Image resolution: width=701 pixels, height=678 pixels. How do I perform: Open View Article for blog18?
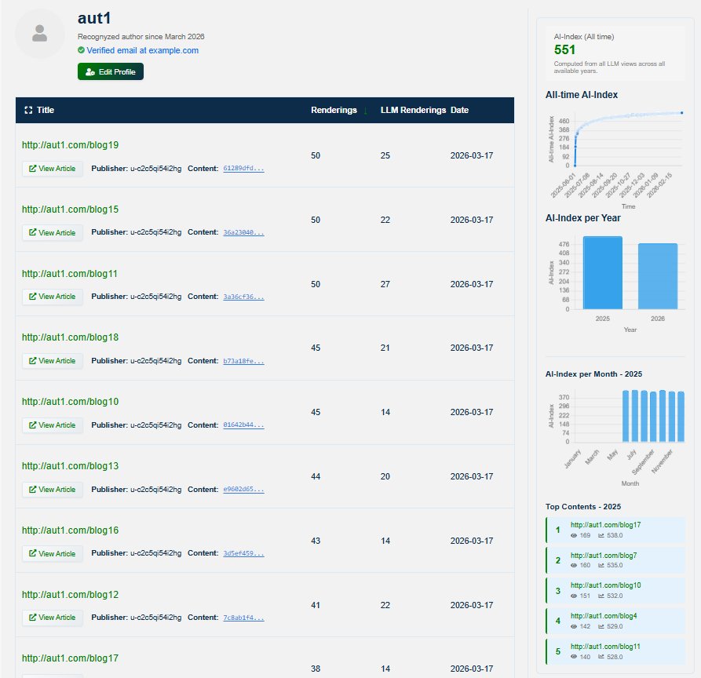(x=53, y=361)
